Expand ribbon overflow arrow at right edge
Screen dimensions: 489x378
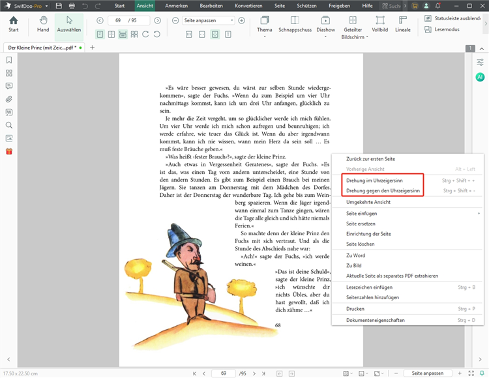(485, 23)
